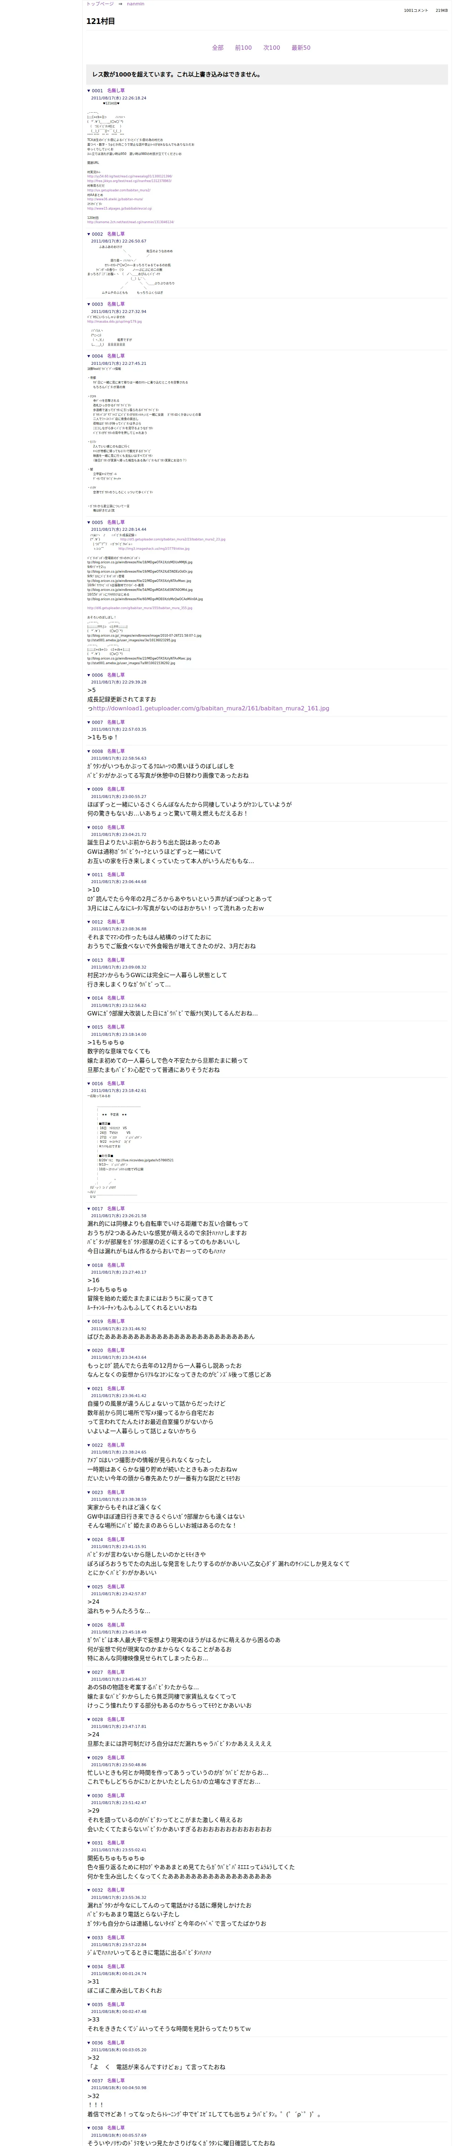Click the 名無し草 name on post 0028
Viewport: 459px width, 2146px height.
[x=116, y=1719]
